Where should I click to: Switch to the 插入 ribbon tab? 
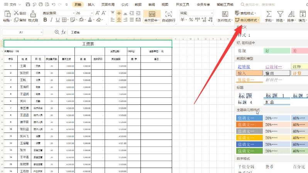[x=91, y=5]
